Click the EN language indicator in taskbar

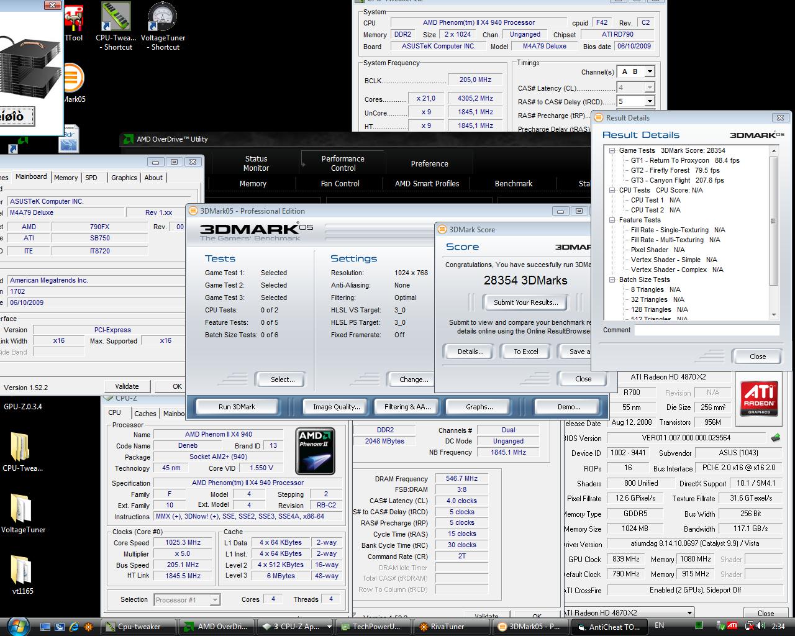660,625
